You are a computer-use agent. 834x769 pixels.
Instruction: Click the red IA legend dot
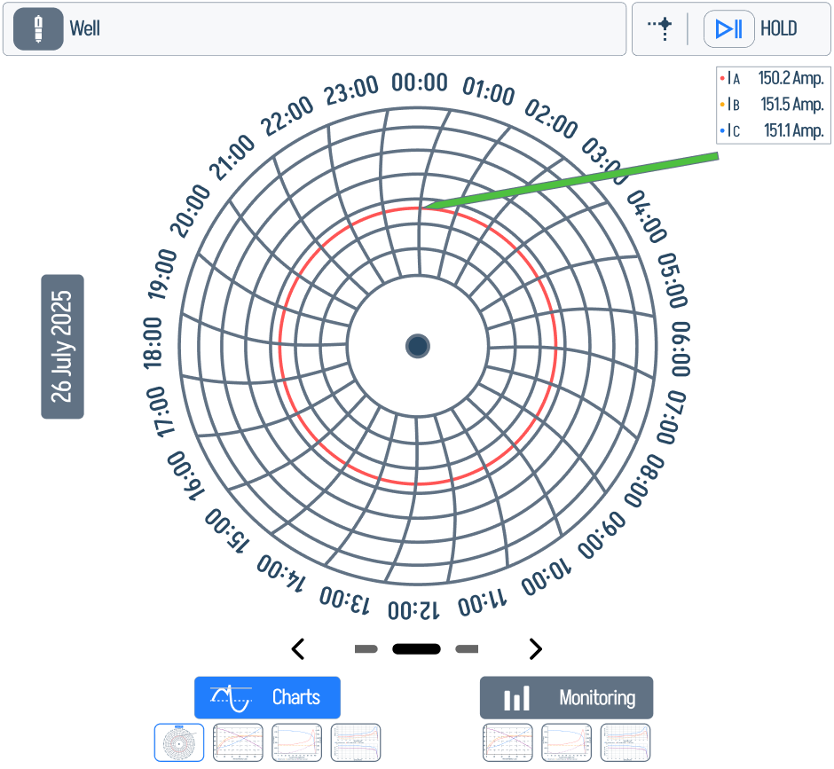[722, 79]
